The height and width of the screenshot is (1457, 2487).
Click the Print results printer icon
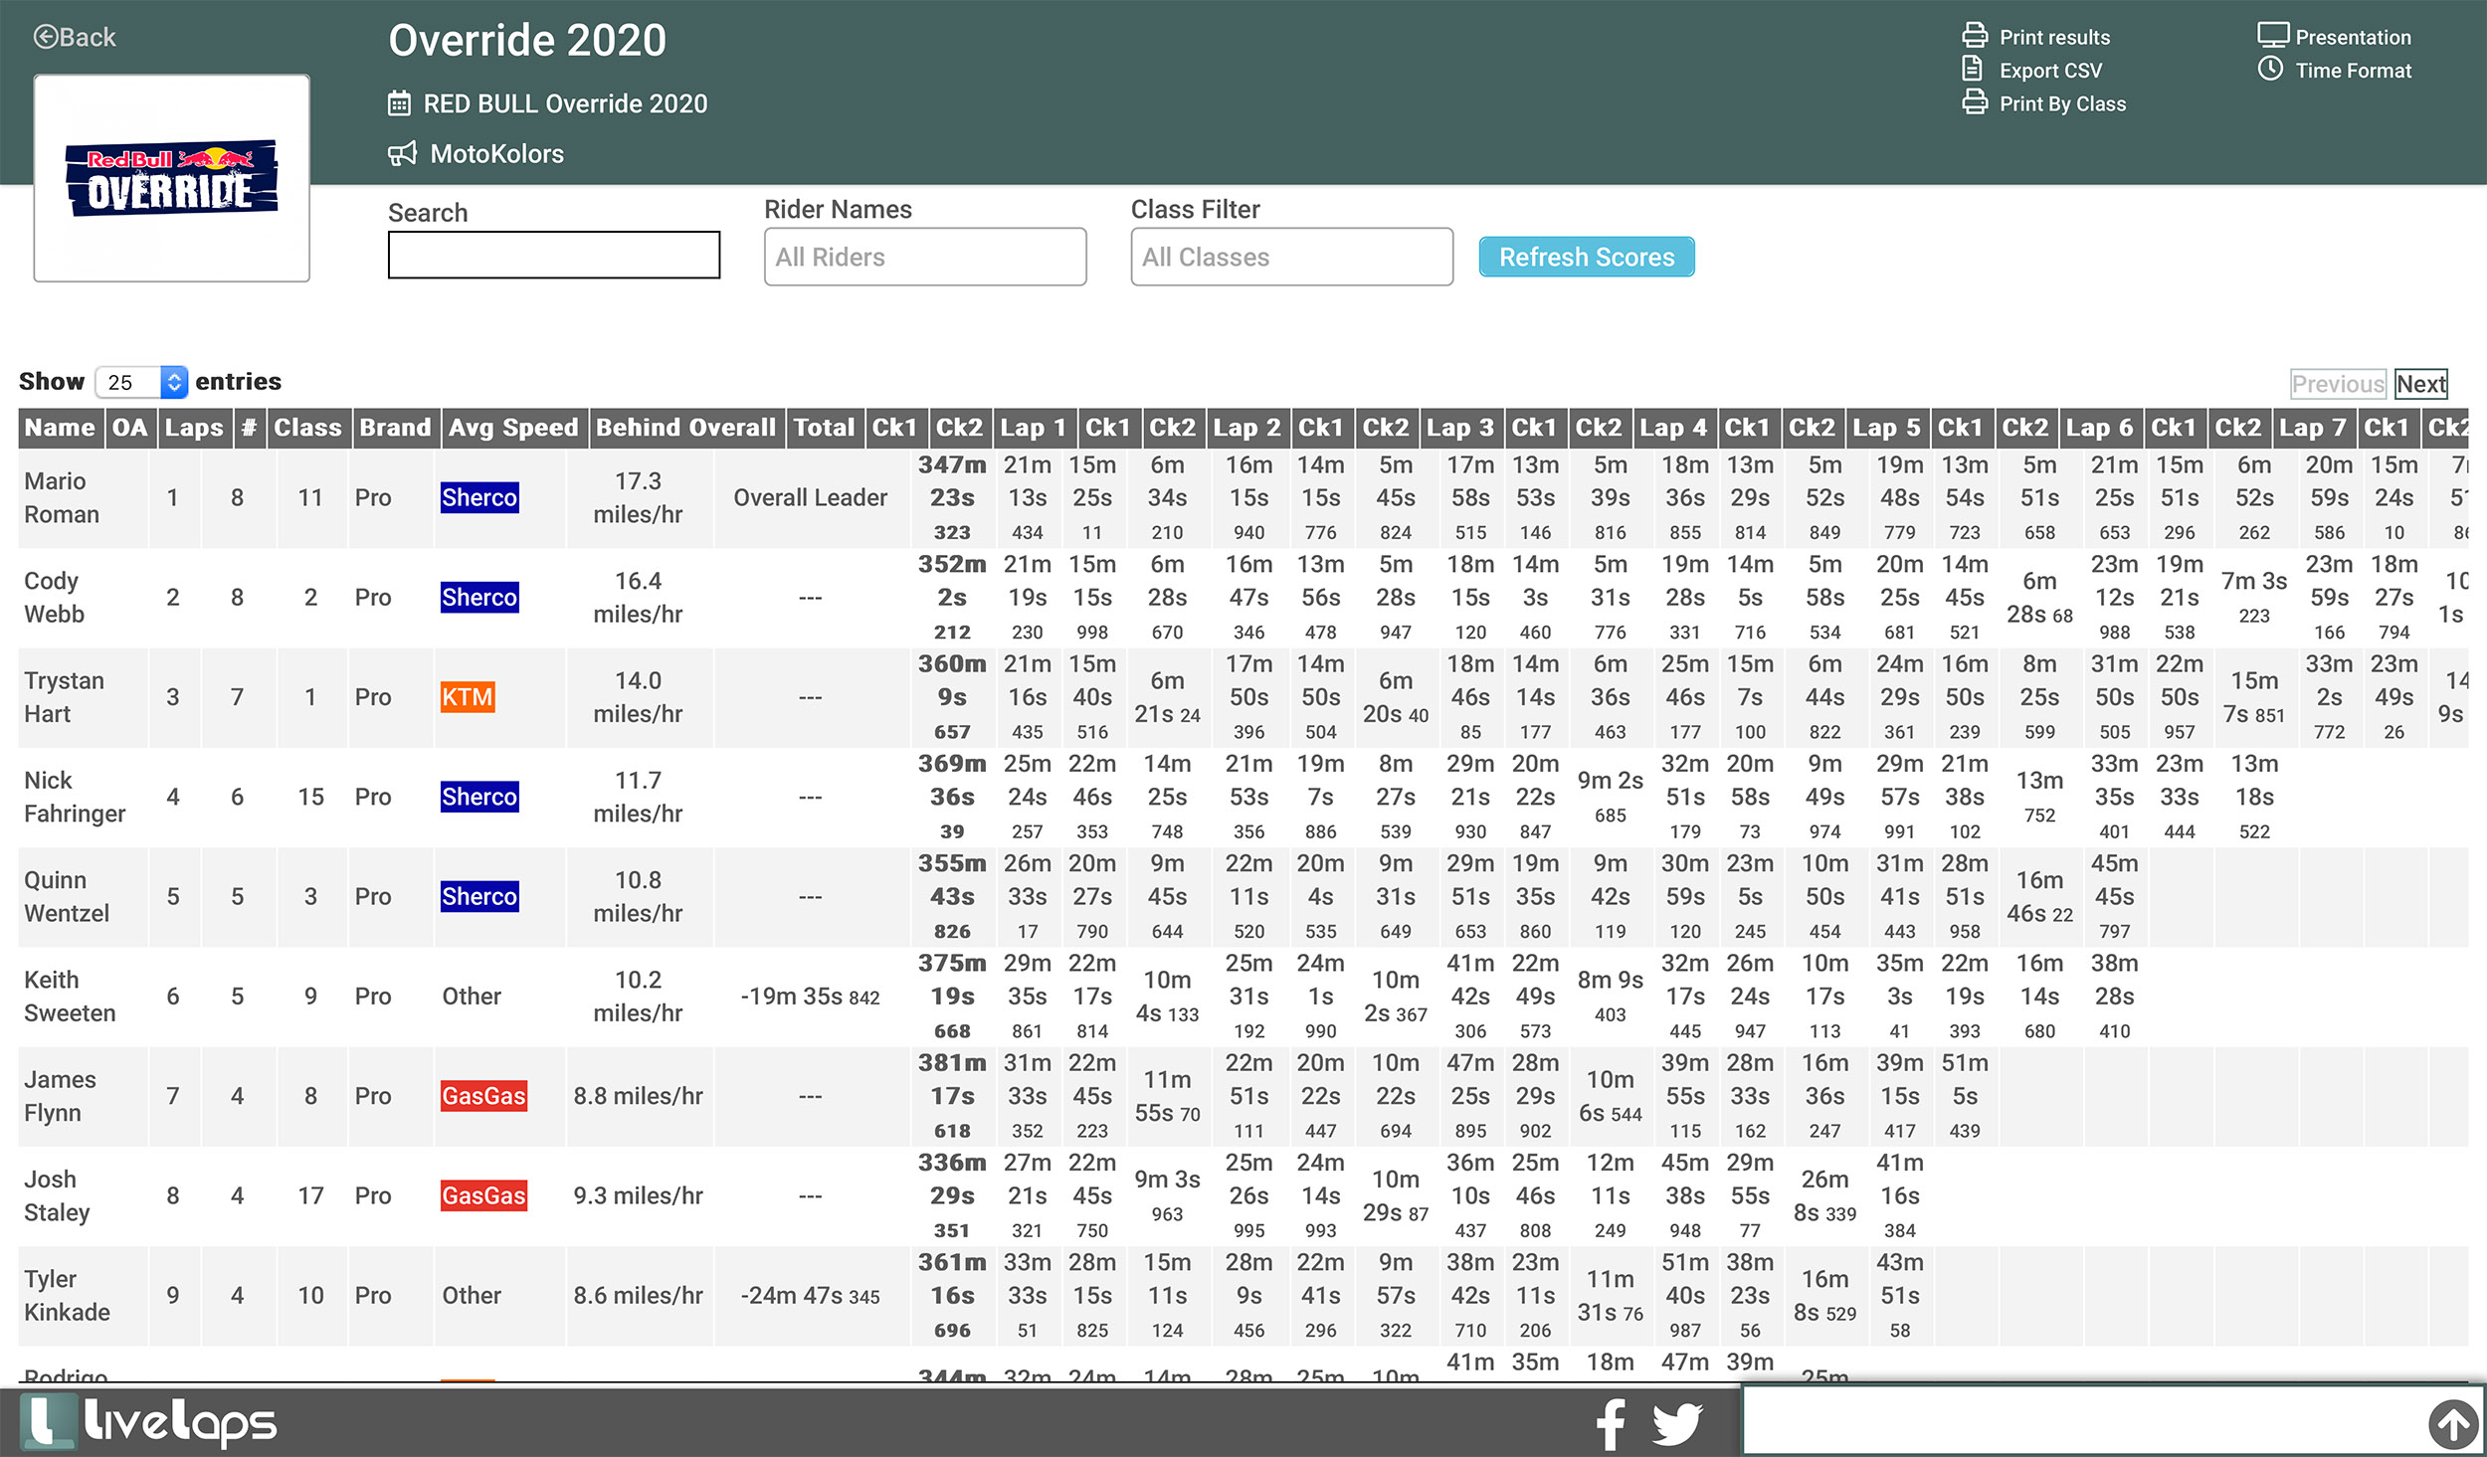(x=1974, y=36)
